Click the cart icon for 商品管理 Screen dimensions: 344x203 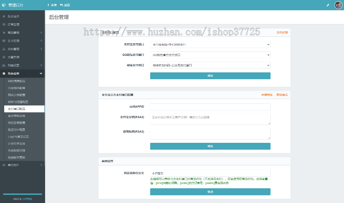[x=4, y=33]
